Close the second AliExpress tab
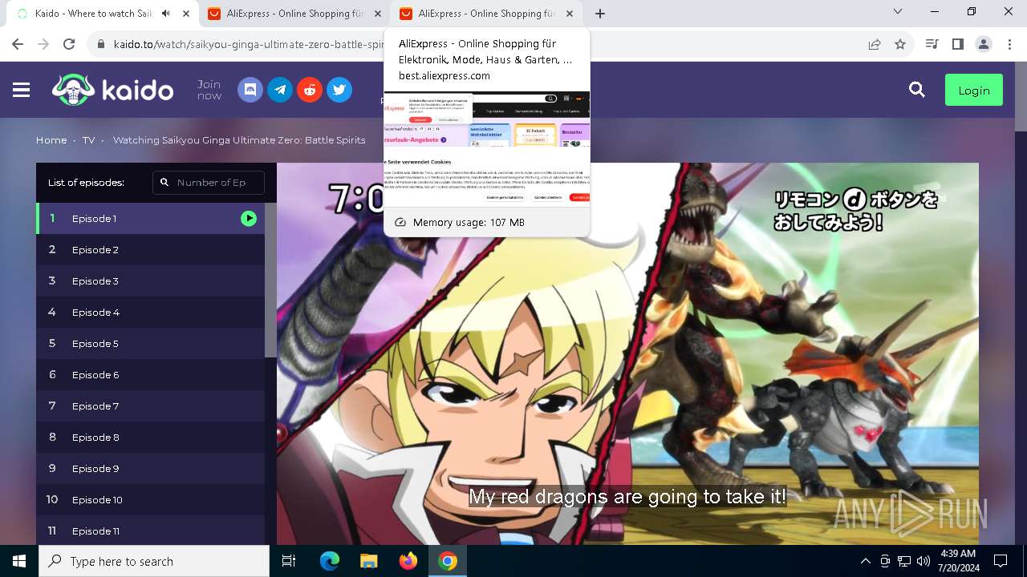 pyautogui.click(x=570, y=14)
